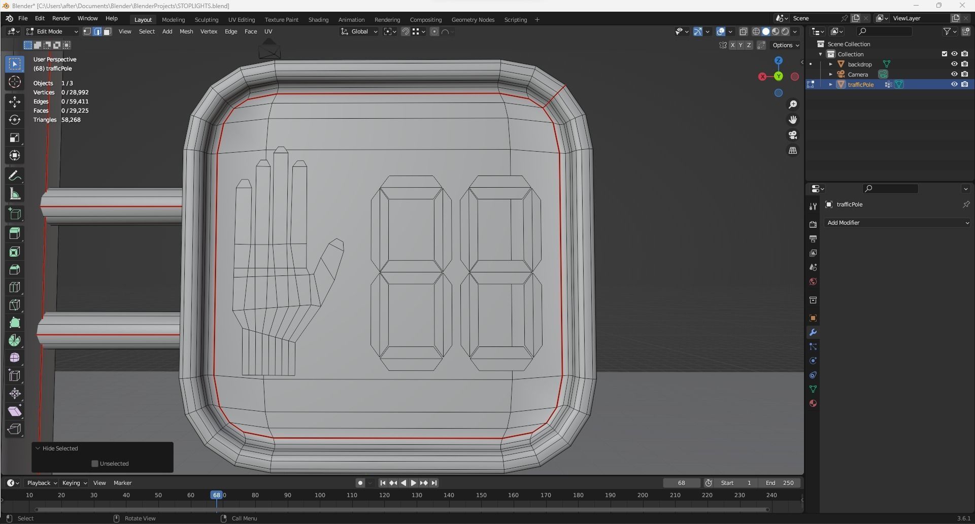The height and width of the screenshot is (524, 975).
Task: Pick the Inset Faces tool
Action: coord(15,252)
